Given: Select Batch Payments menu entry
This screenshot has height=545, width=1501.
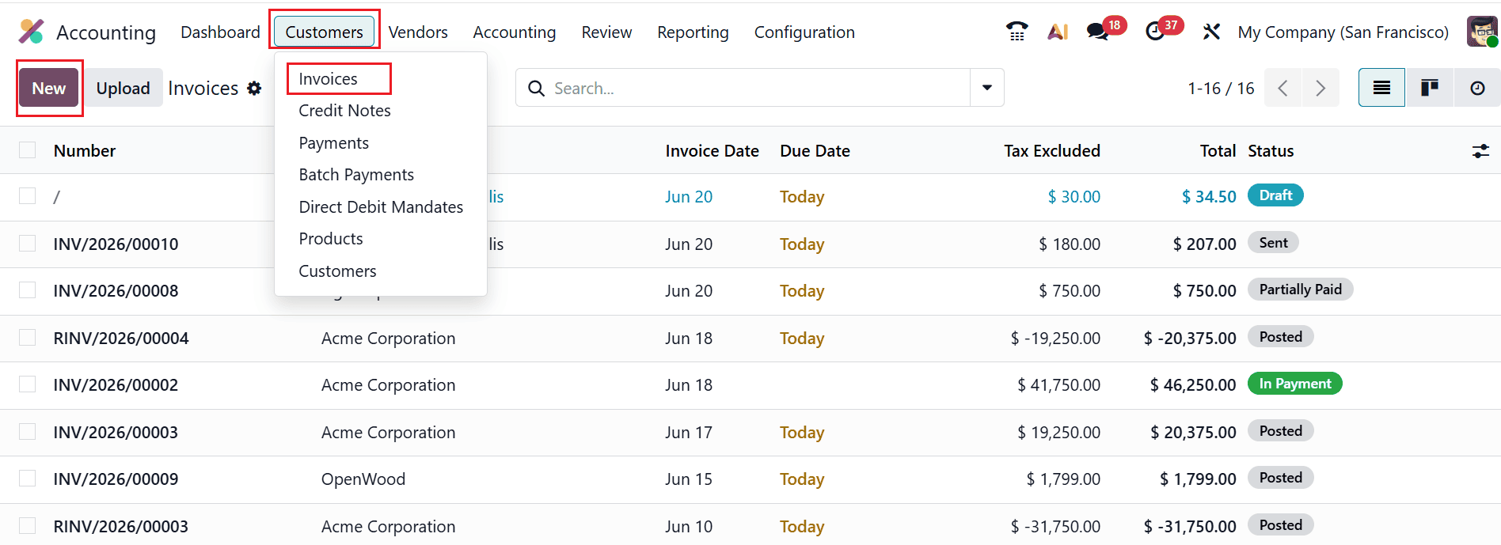Looking at the screenshot, I should [356, 175].
